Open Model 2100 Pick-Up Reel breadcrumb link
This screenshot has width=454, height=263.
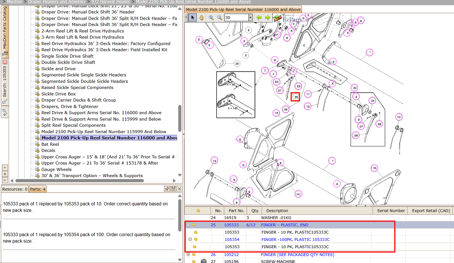pos(193,2)
